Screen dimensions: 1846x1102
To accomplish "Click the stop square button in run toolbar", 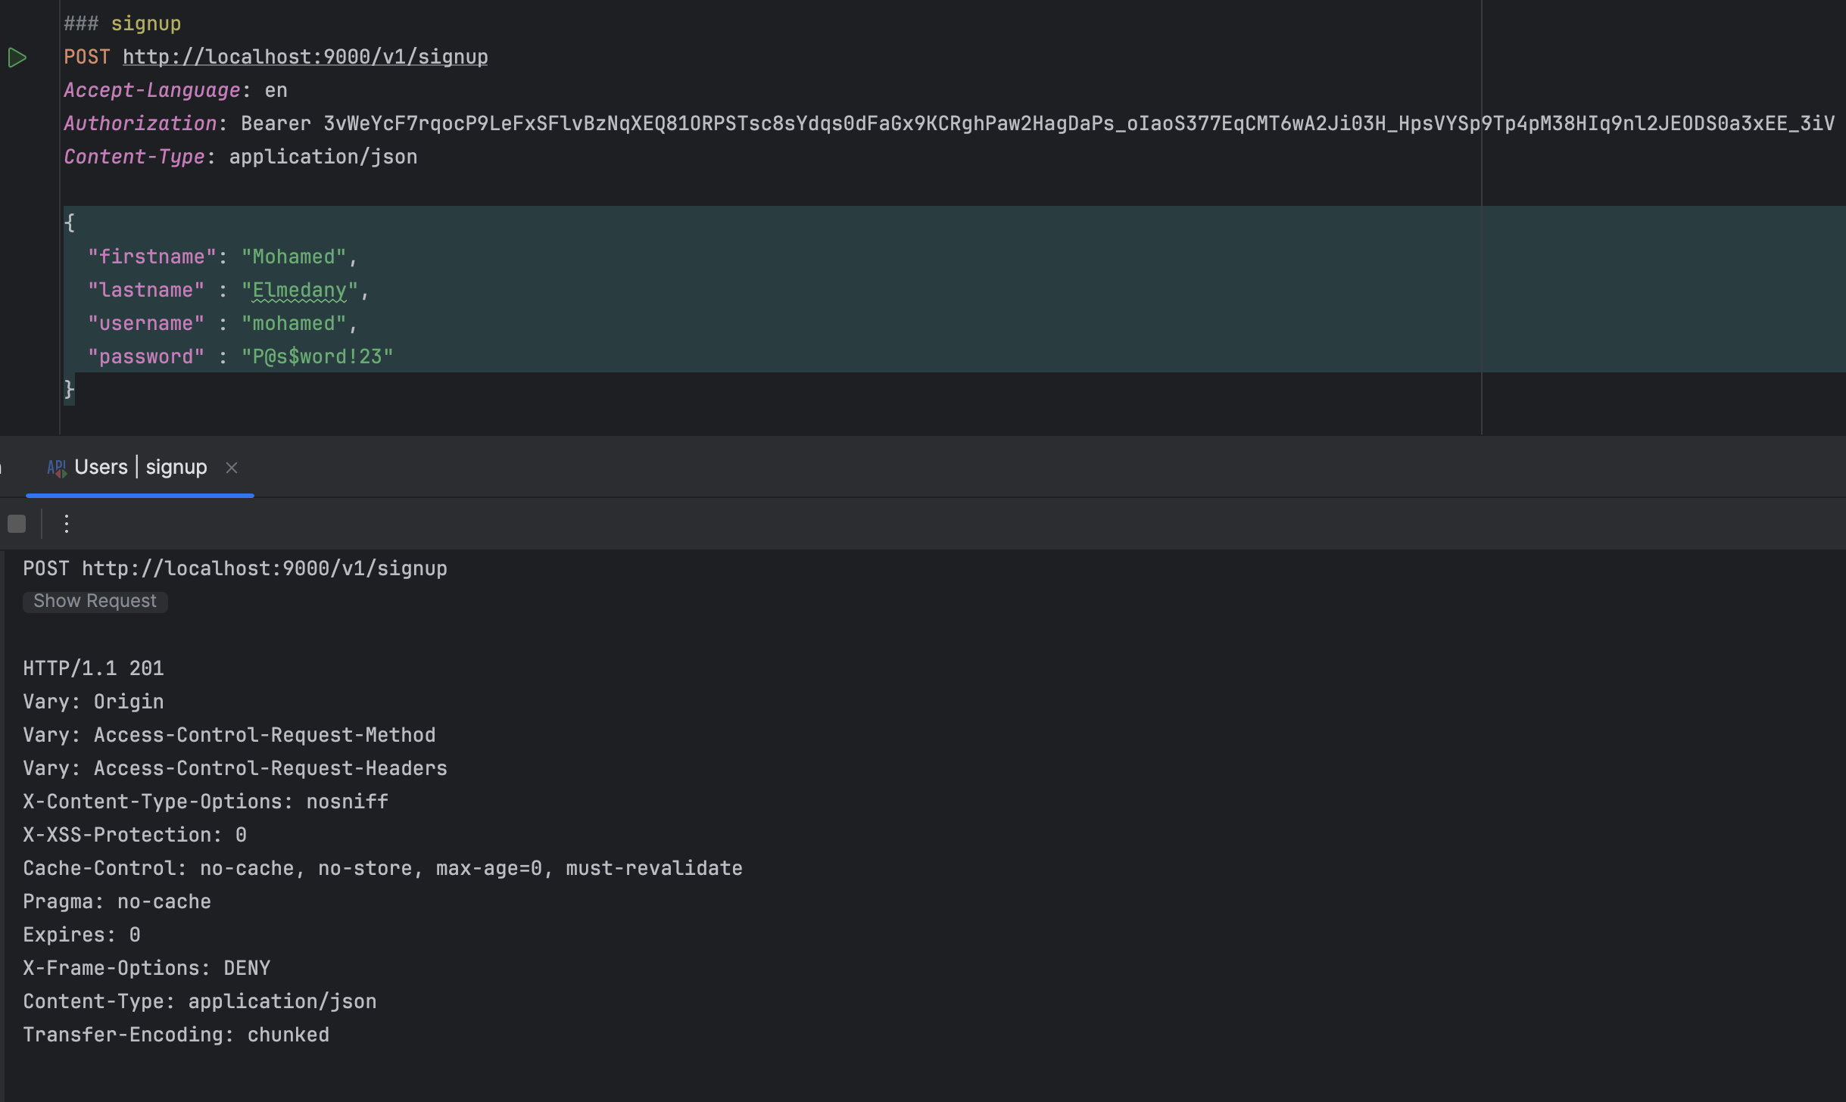I will 17,524.
